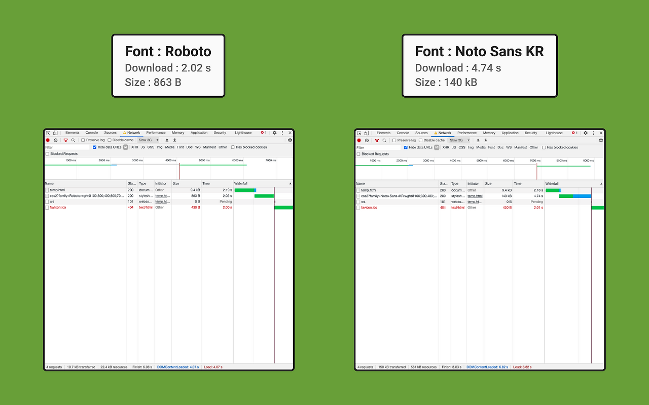Click export HAR download arrow in Noto Sans DevTools
The image size is (649, 405).
pyautogui.click(x=486, y=140)
